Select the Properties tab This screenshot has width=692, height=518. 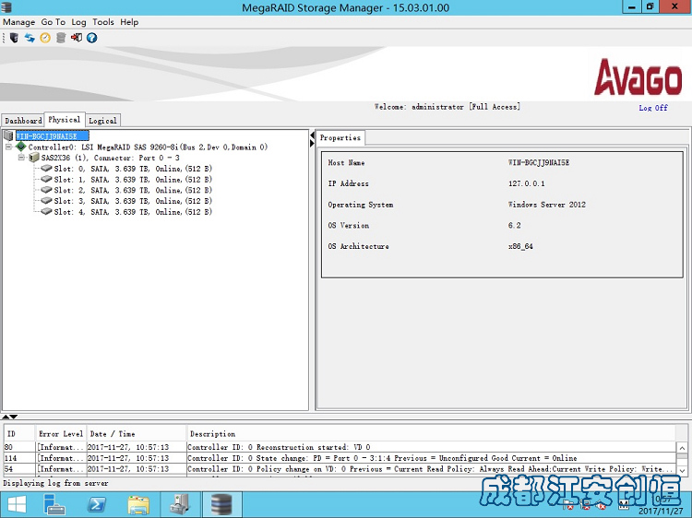(340, 137)
